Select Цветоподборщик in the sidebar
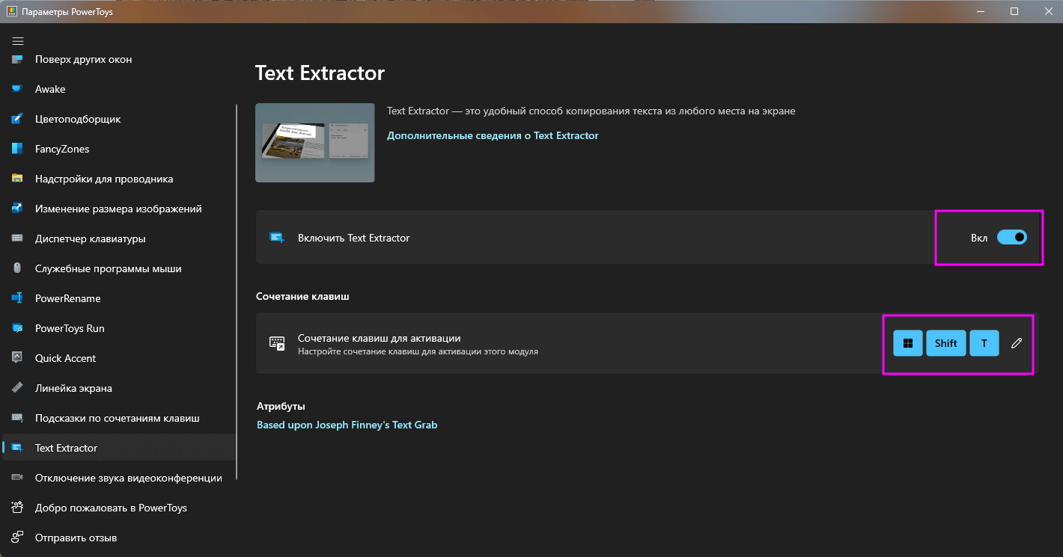 pyautogui.click(x=118, y=119)
